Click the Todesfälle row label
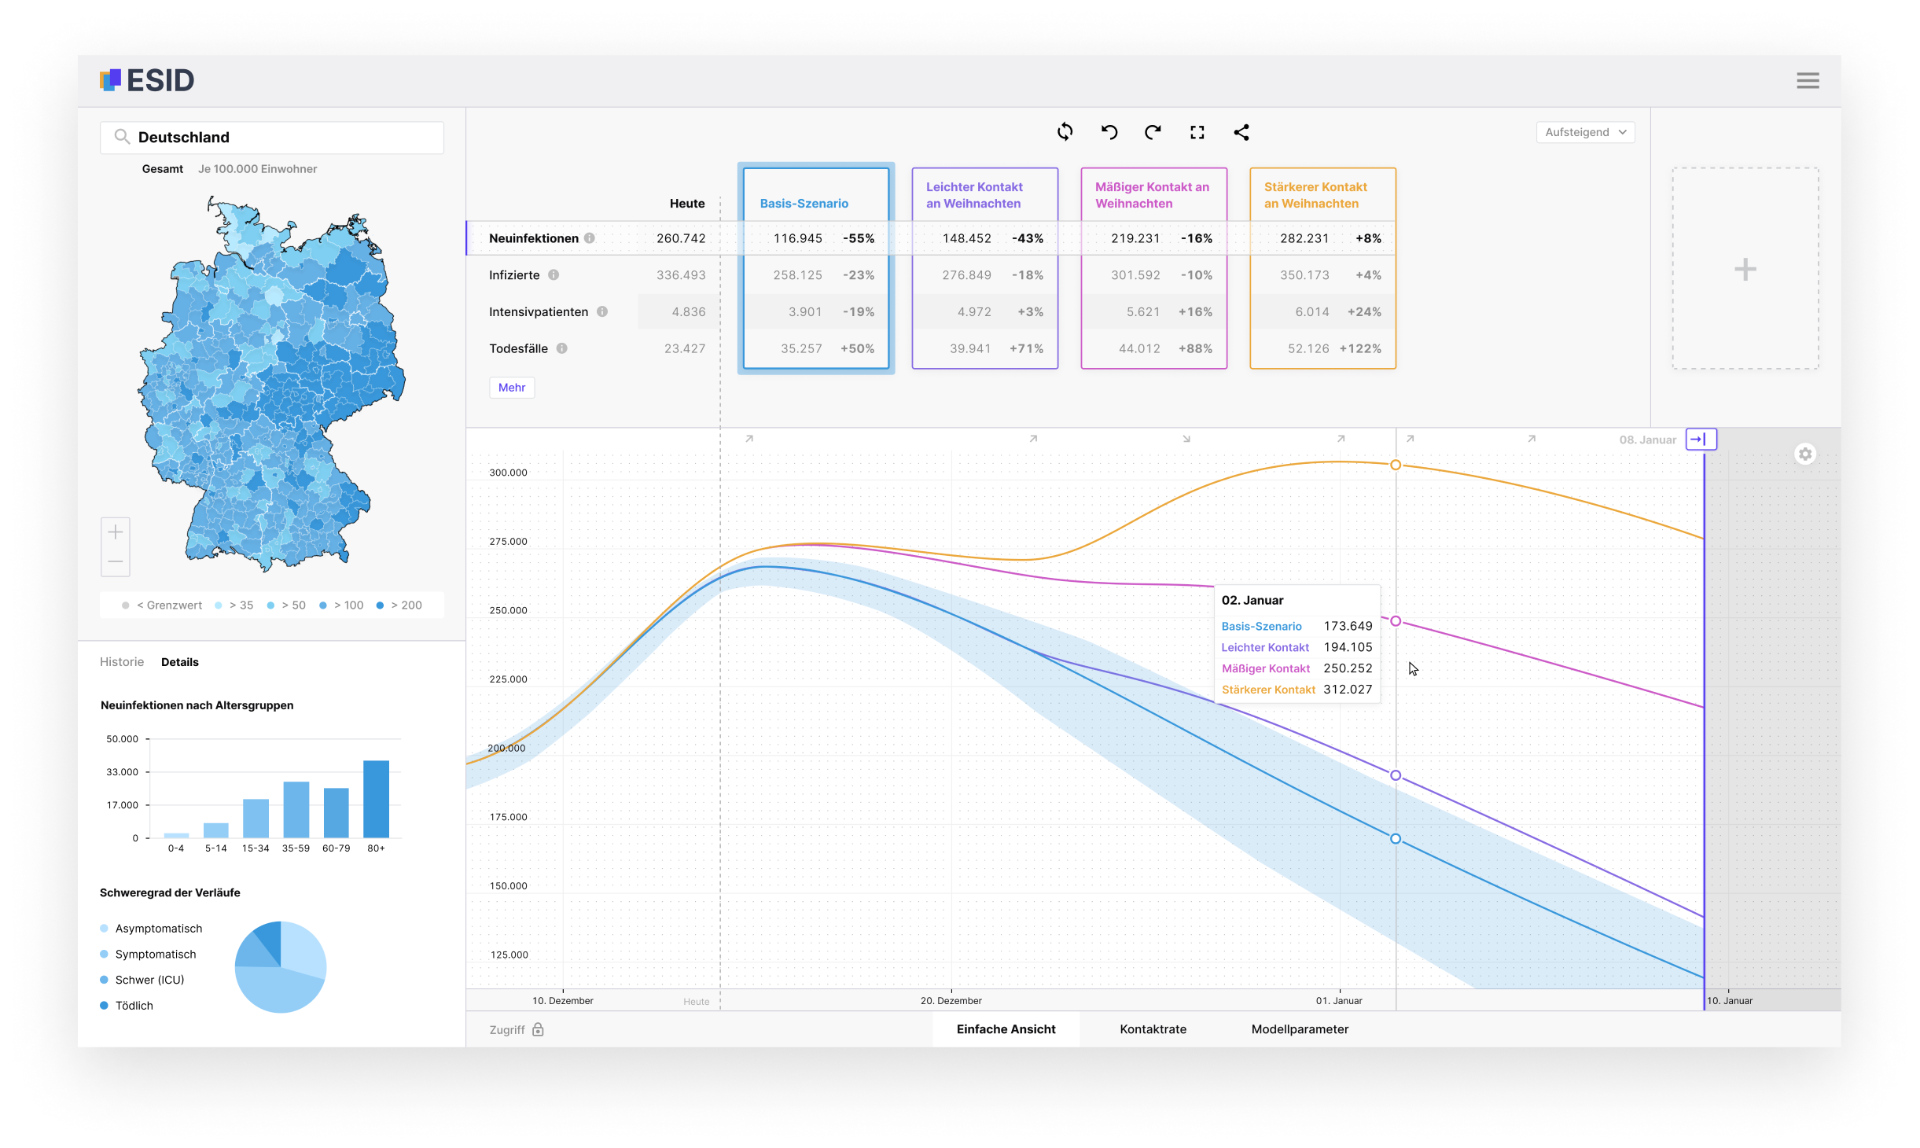The height and width of the screenshot is (1148, 1920). [x=519, y=348]
